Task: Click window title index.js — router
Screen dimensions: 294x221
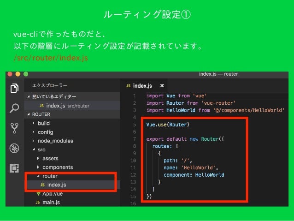Action: (x=218, y=74)
